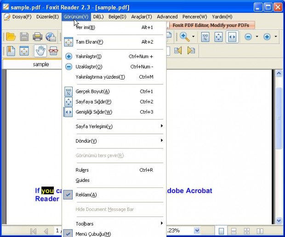Open the Advanced menu
Viewport: 285px width, 237px height.
coord(167,17)
